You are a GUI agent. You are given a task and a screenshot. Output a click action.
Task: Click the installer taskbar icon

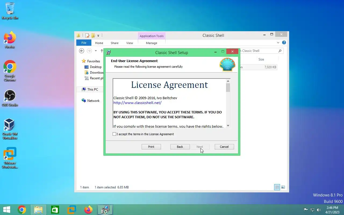point(105,210)
